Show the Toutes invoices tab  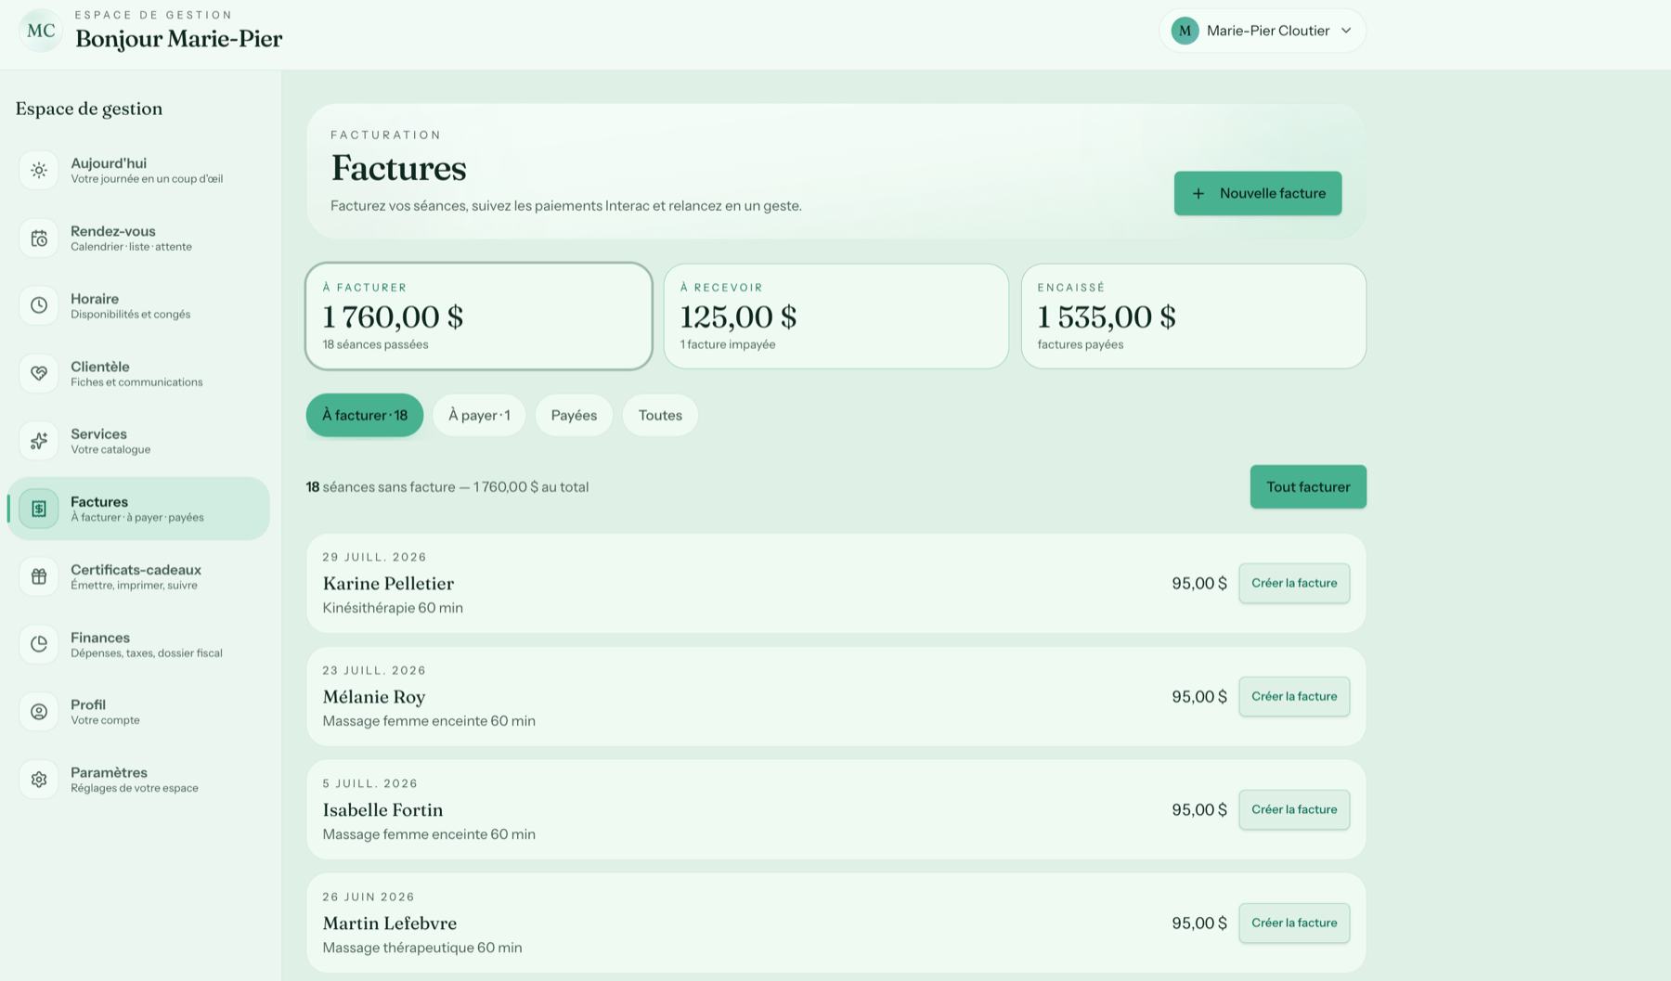[660, 415]
